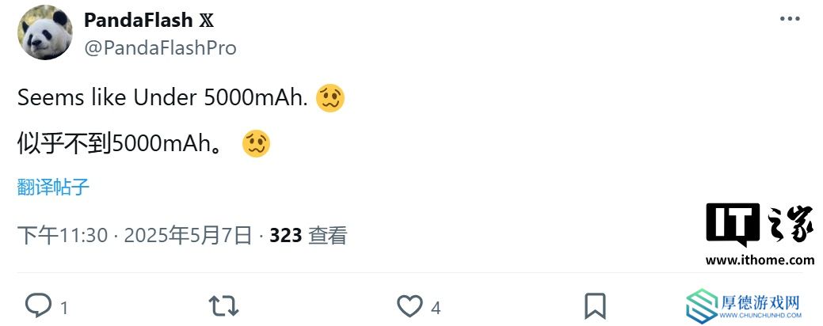This screenshot has height=326, width=823.
Task: Click the panda profile avatar
Action: coord(45,32)
